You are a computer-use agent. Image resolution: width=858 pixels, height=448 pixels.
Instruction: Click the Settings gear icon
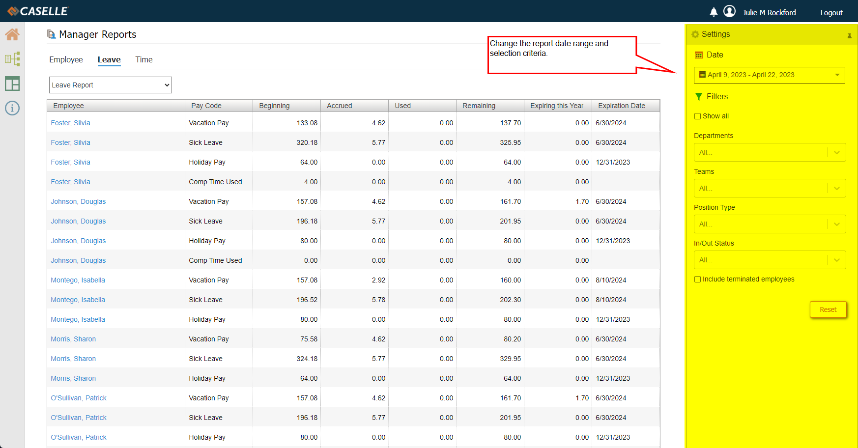point(695,34)
